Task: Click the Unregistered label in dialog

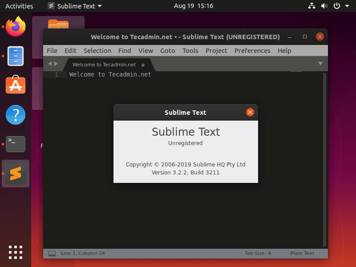Action: [186, 143]
